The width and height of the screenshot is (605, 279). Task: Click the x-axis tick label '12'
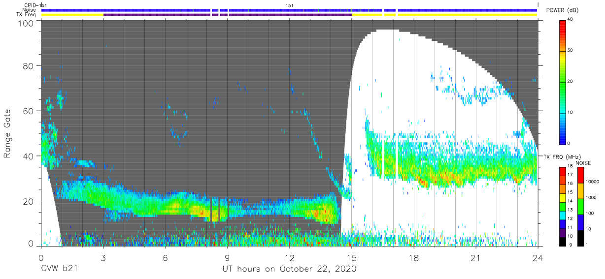pos(290,257)
